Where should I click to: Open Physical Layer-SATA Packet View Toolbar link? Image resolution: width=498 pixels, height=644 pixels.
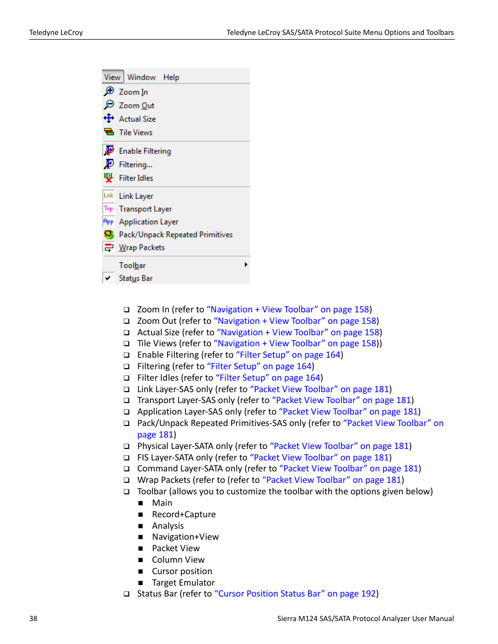point(339,446)
